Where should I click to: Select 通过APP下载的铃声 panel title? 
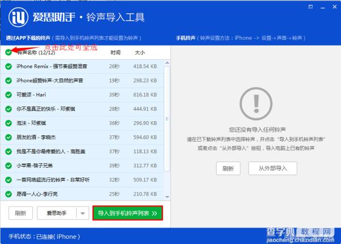click(28, 38)
